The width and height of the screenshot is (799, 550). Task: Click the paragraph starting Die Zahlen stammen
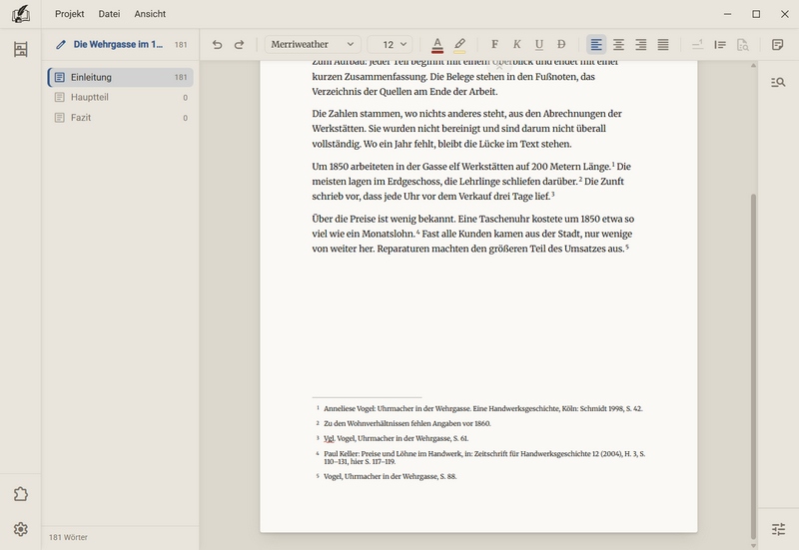click(466, 129)
